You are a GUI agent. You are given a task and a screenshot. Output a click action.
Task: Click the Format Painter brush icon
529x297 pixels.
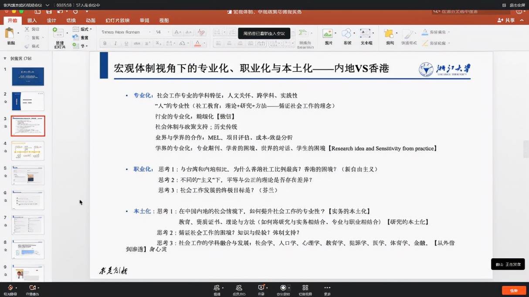coord(27,46)
